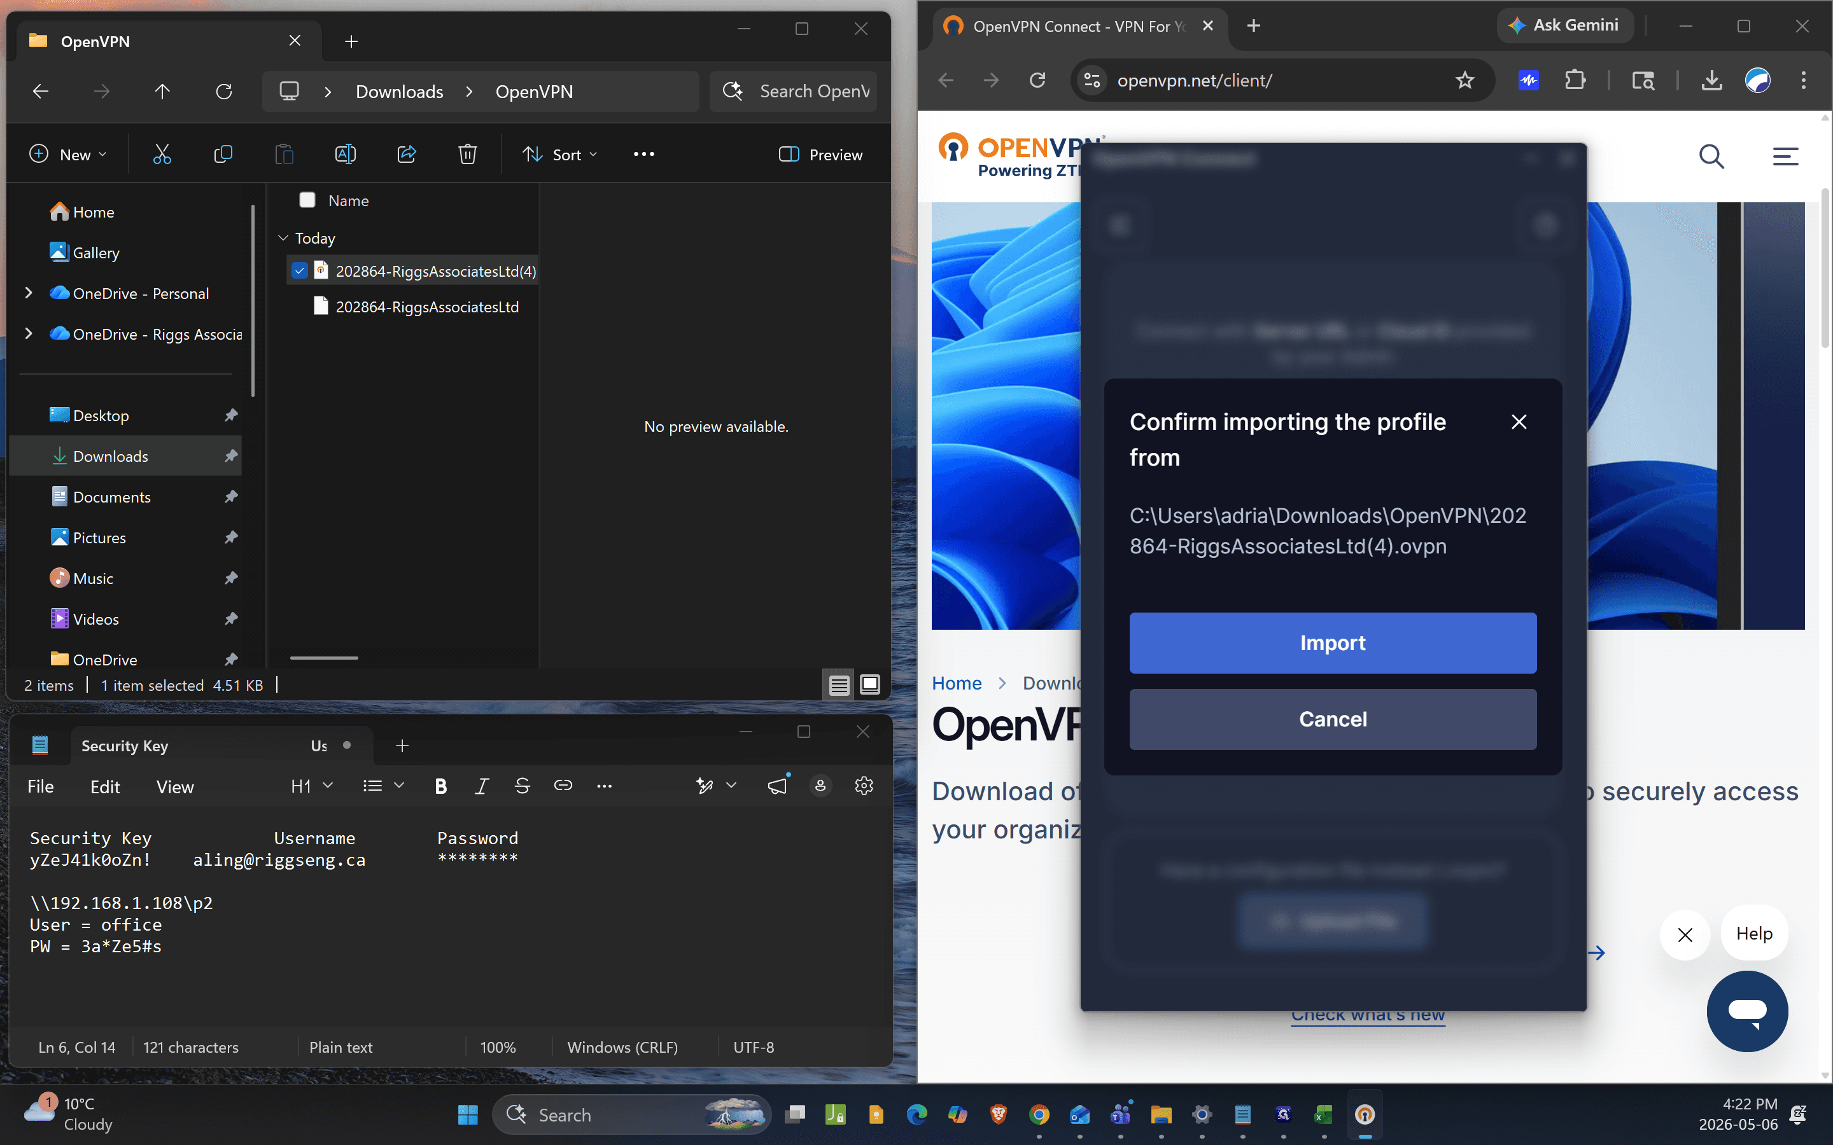Expand OneDrive - Personal in navigation pane

point(29,293)
